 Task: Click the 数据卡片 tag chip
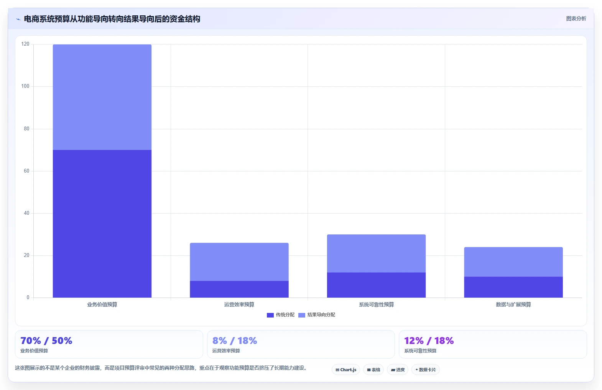tap(426, 370)
